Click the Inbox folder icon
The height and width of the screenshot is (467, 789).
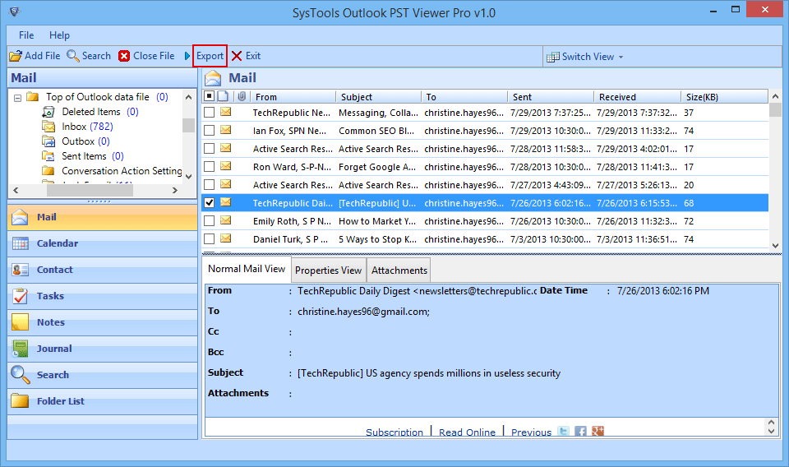click(48, 127)
